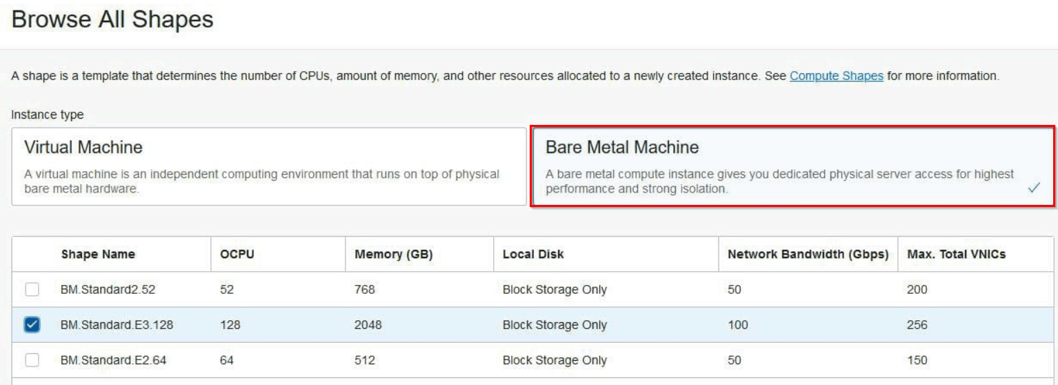Click the Local Disk column header
The image size is (1058, 385).
533,255
